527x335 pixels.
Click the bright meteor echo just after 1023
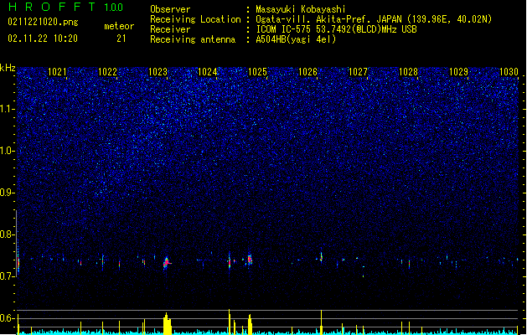167,263
